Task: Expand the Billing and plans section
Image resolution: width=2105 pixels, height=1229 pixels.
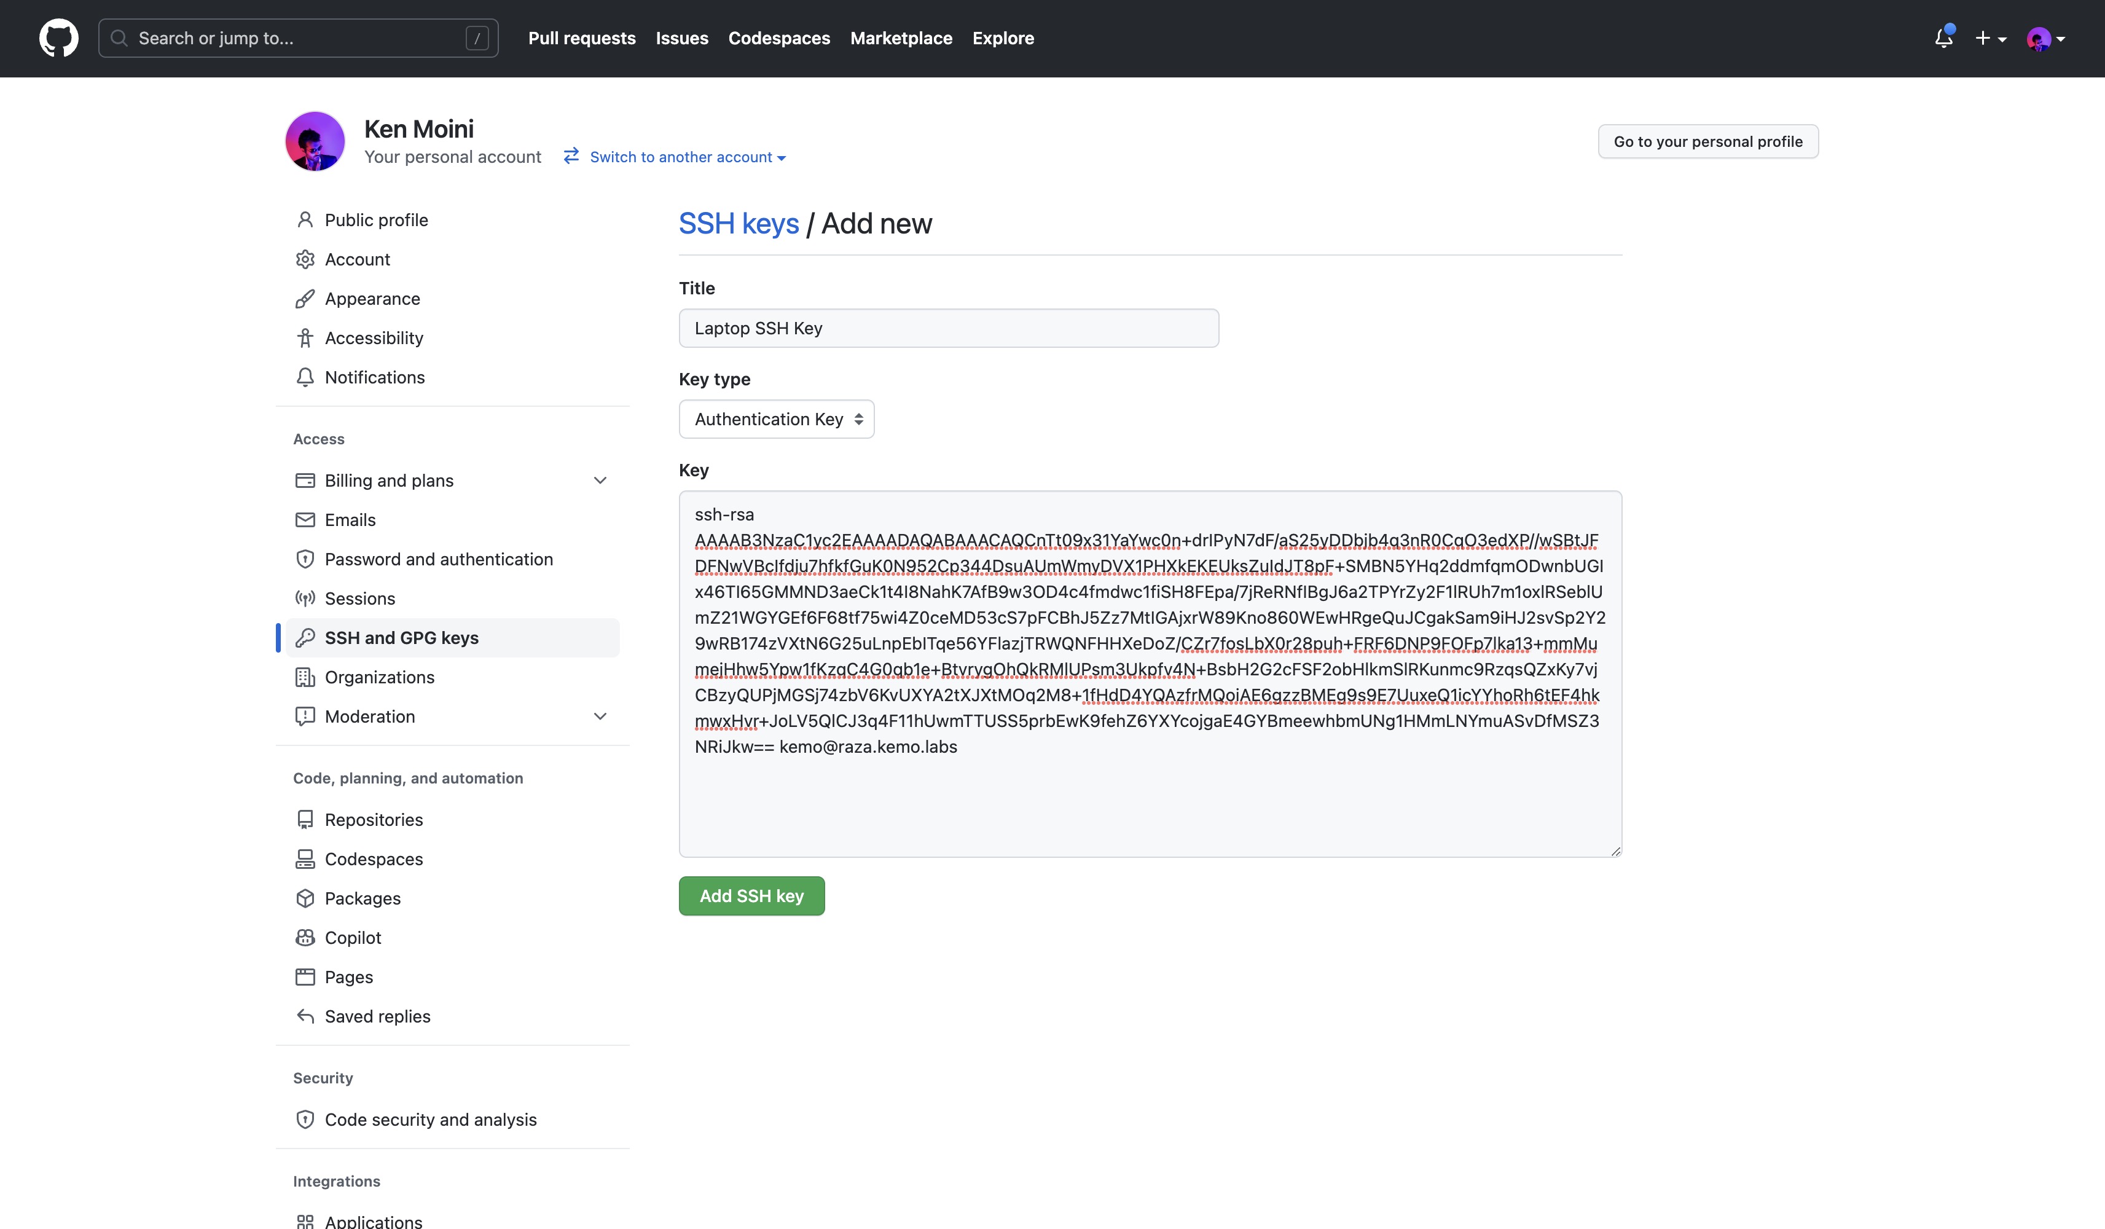Action: pyautogui.click(x=600, y=481)
